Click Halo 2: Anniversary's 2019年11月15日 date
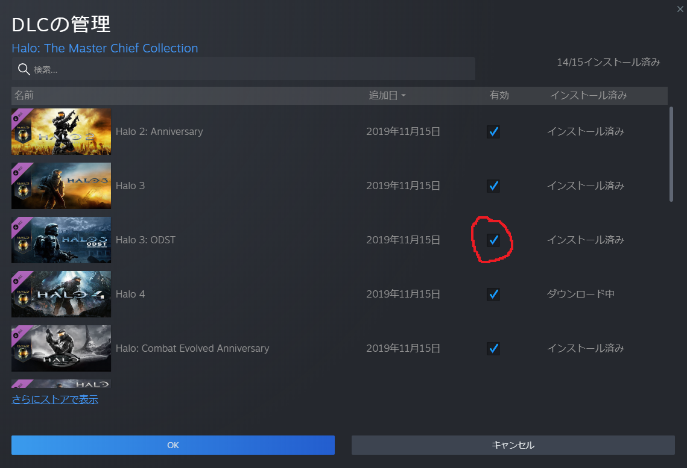 (403, 132)
